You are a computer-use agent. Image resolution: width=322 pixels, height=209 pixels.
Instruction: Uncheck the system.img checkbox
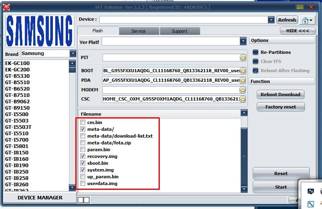click(83, 170)
